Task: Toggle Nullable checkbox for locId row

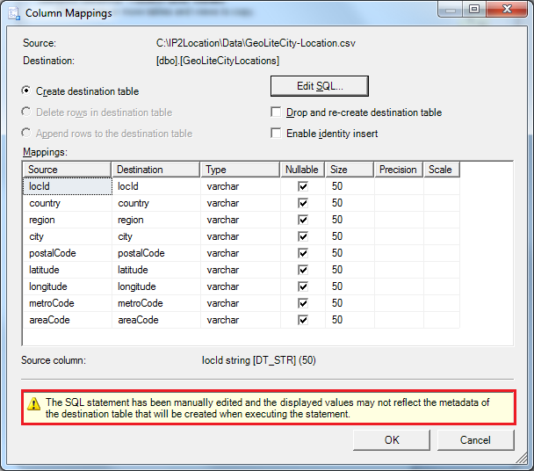Action: (303, 186)
